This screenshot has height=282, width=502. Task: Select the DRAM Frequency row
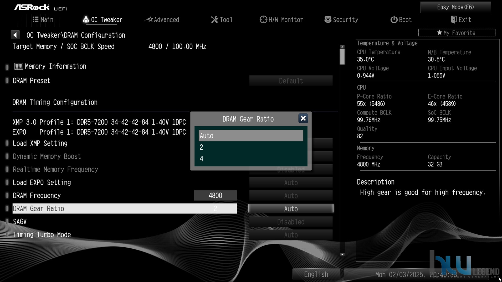(x=37, y=196)
